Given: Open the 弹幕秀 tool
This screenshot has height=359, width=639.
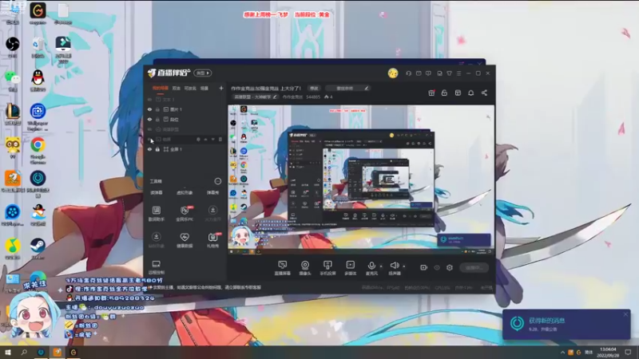Looking at the screenshot, I should click(x=212, y=192).
